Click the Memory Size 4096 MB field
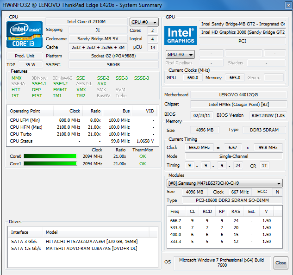 click(205, 130)
